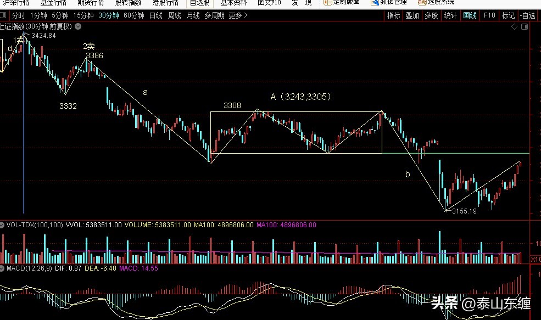Toggle the 画线 drawing tools button

pos(470,15)
